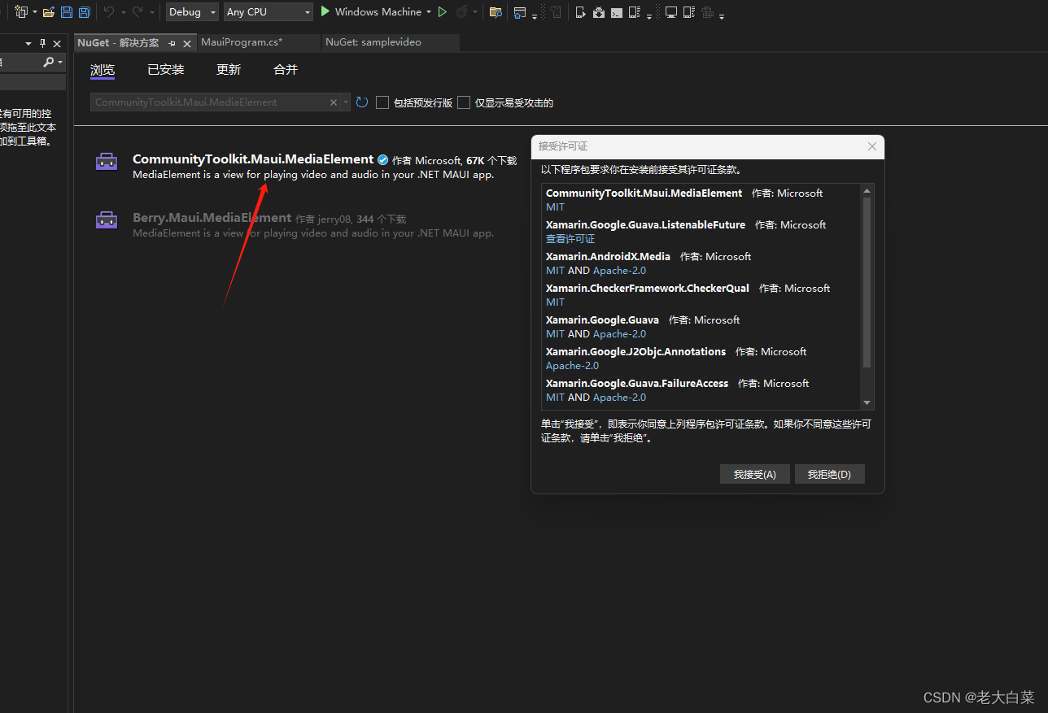Refresh the NuGet package search results
The image size is (1048, 713).
click(362, 102)
